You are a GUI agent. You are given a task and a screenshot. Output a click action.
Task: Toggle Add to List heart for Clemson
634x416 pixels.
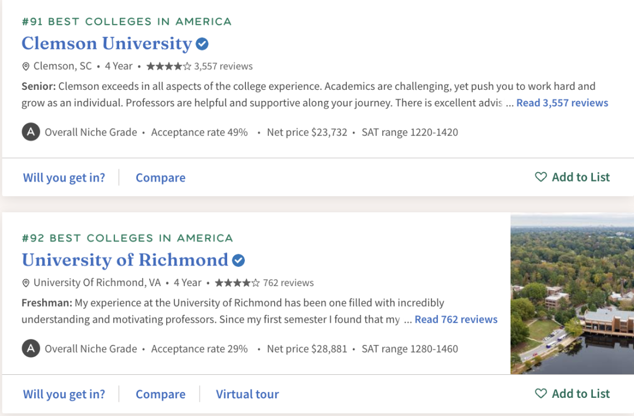tap(541, 177)
